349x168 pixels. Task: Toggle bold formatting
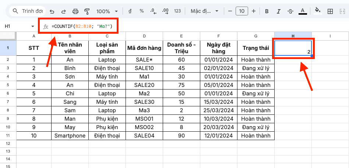[x=267, y=11]
